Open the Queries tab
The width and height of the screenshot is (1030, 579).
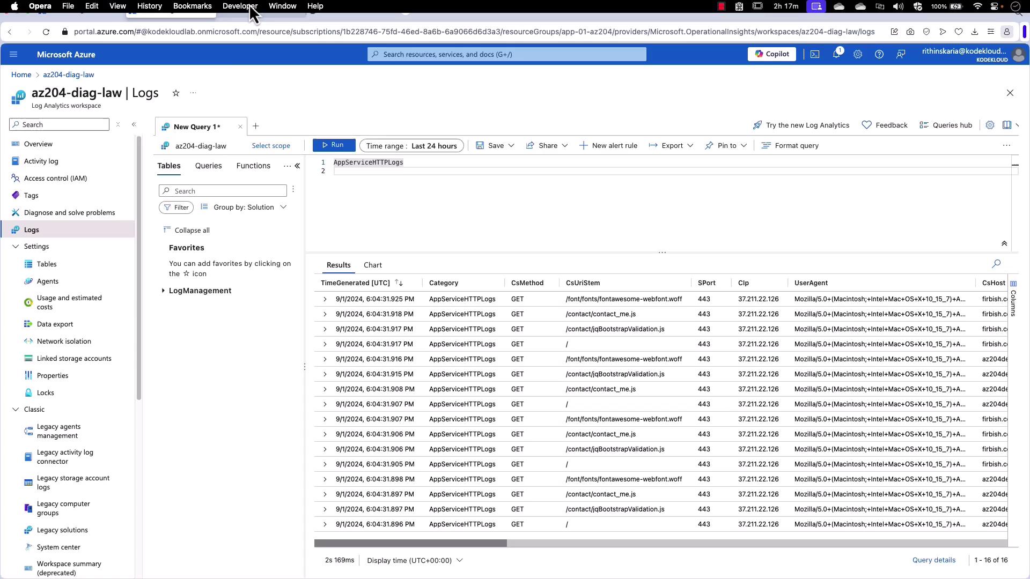(x=208, y=166)
